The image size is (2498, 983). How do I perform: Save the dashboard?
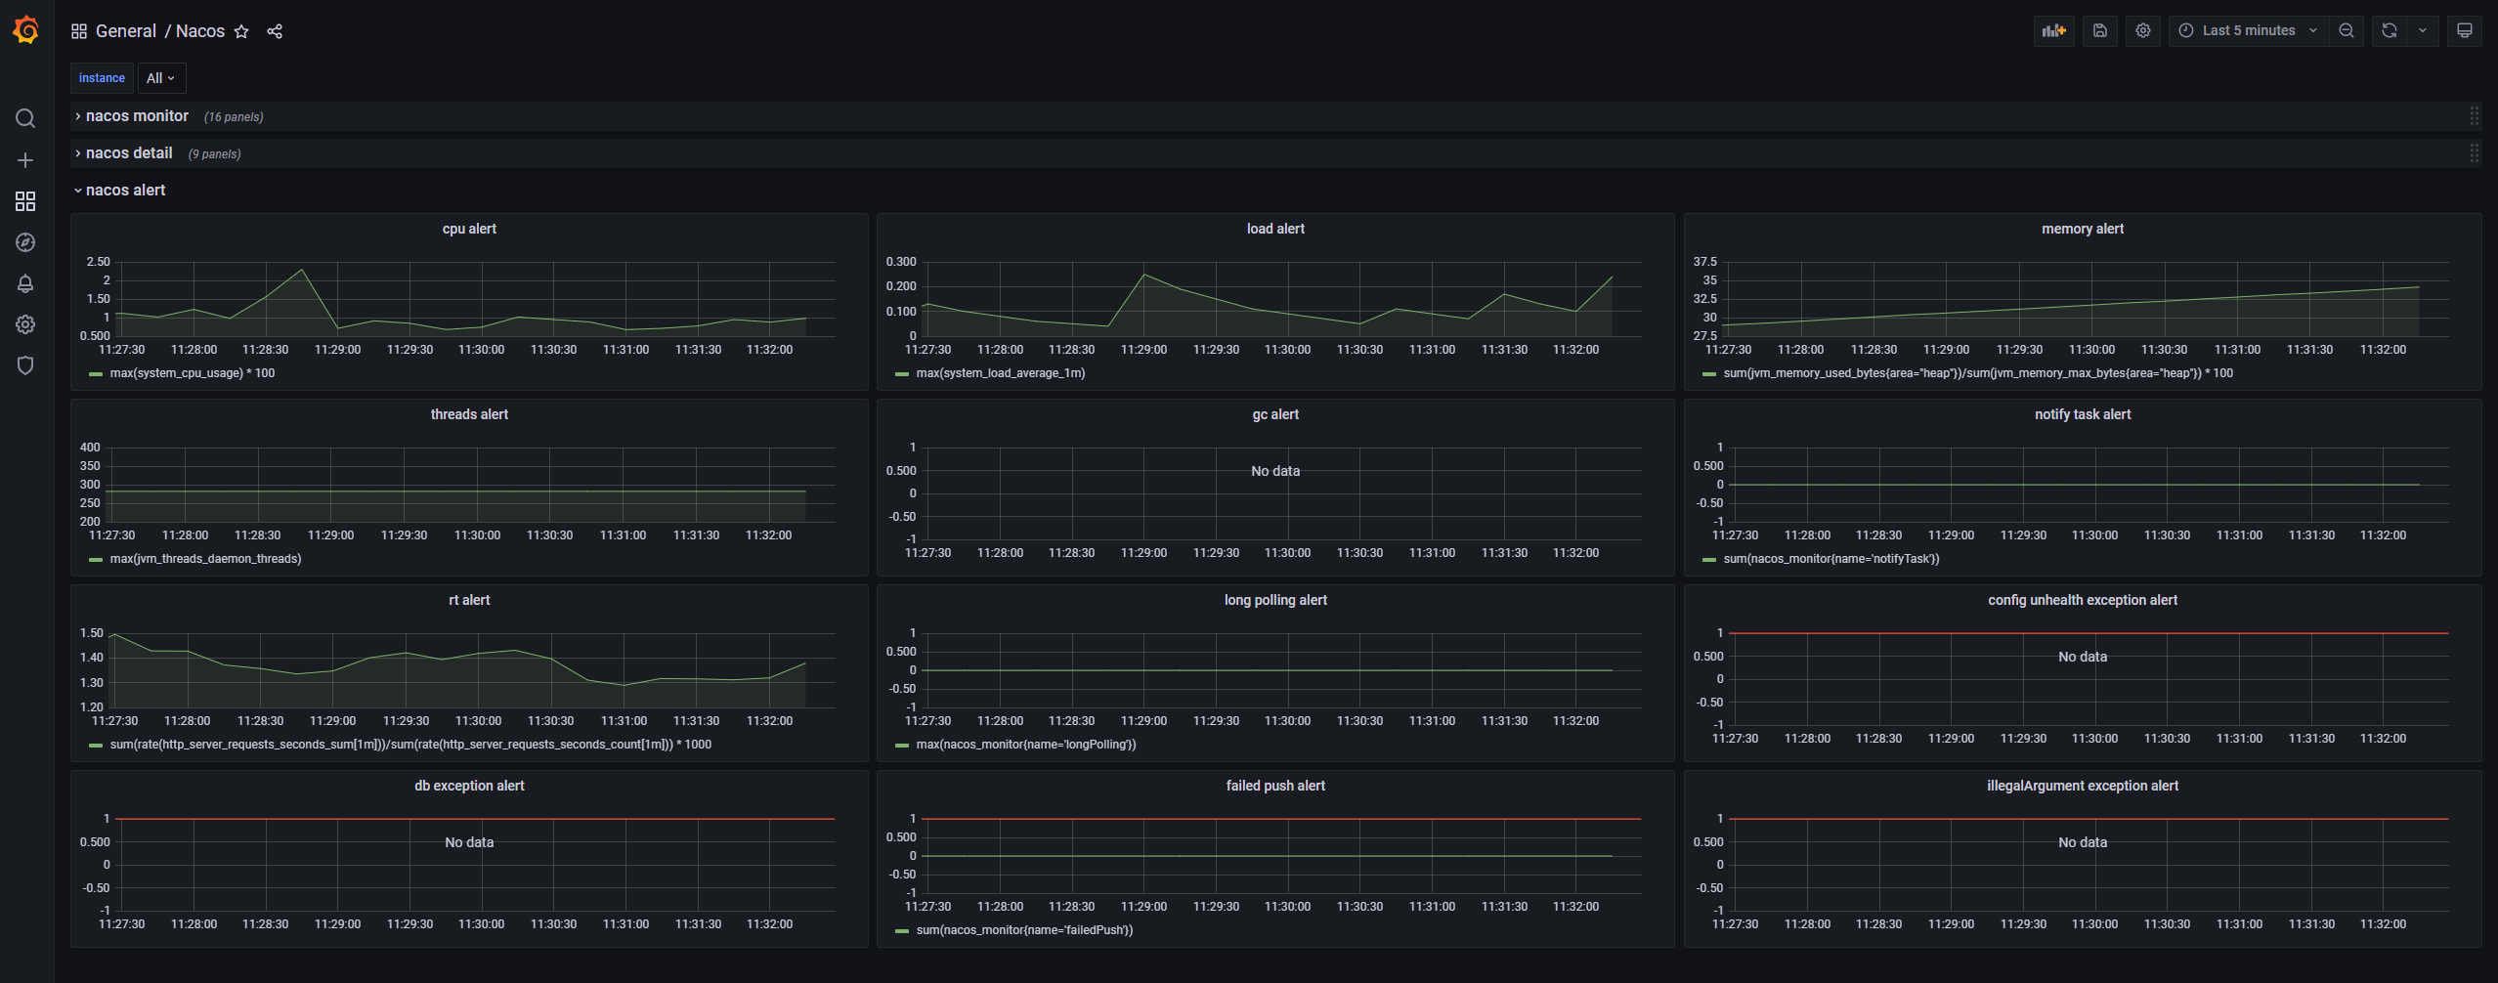pyautogui.click(x=2099, y=30)
